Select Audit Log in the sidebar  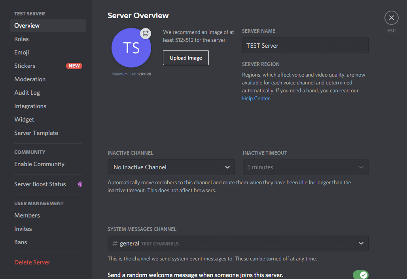[x=27, y=93]
